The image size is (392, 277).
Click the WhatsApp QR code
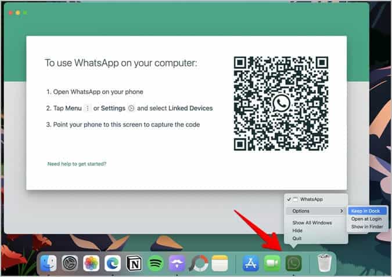tap(281, 104)
